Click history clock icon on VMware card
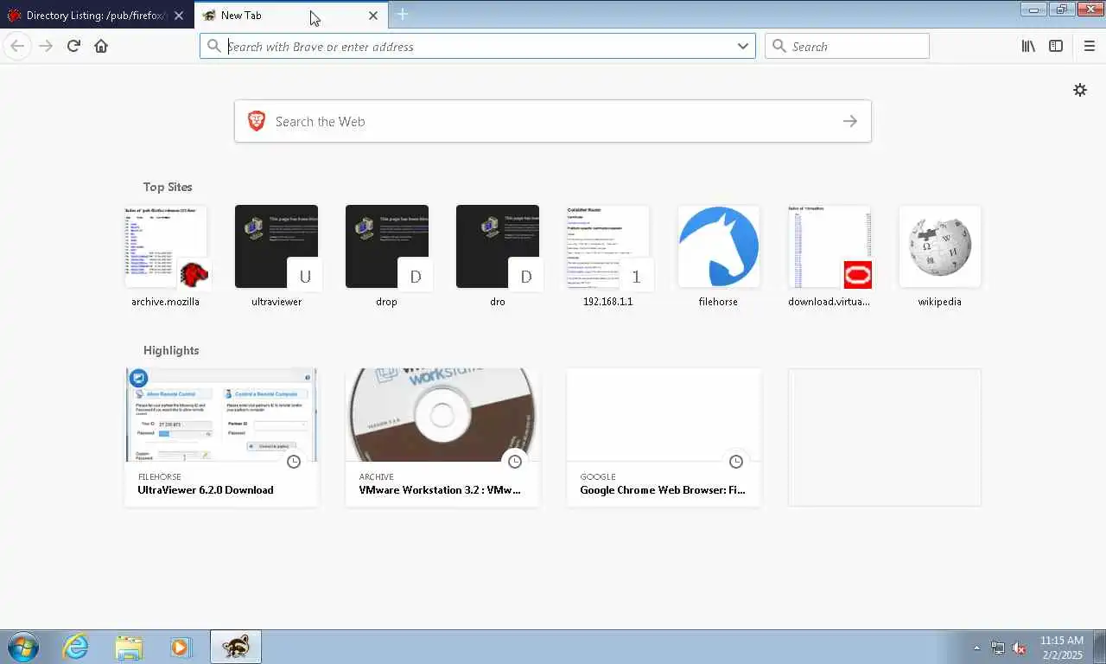1106x664 pixels. coord(515,462)
